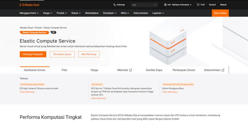Click Coba Sekarang under ECS Gen ke-7
The image size is (248, 121).
pyautogui.click(x=99, y=98)
